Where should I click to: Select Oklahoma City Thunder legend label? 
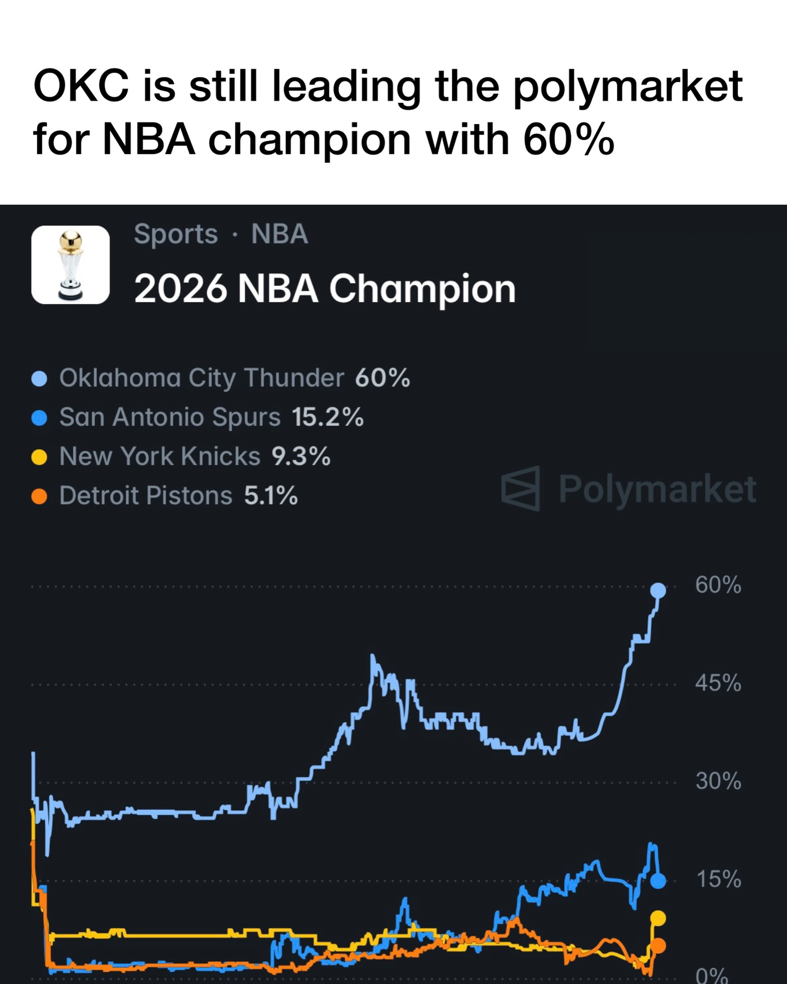202,378
